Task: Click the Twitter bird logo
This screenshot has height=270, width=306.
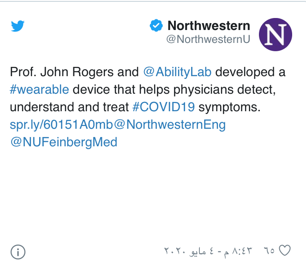Action: 18,27
